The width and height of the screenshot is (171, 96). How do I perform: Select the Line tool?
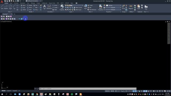[2, 7]
